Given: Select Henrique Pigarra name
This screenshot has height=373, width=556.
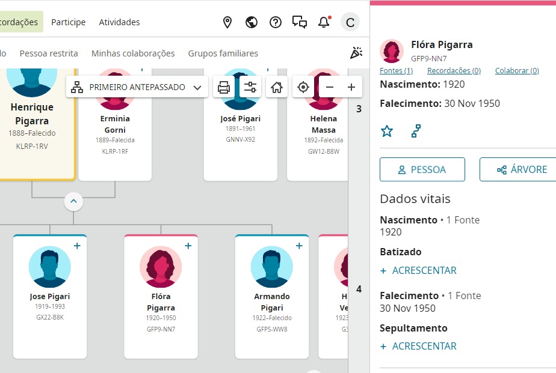Looking at the screenshot, I should point(32,114).
